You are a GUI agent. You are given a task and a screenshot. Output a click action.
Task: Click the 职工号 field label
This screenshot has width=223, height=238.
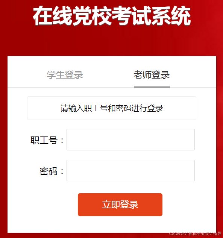(44, 140)
